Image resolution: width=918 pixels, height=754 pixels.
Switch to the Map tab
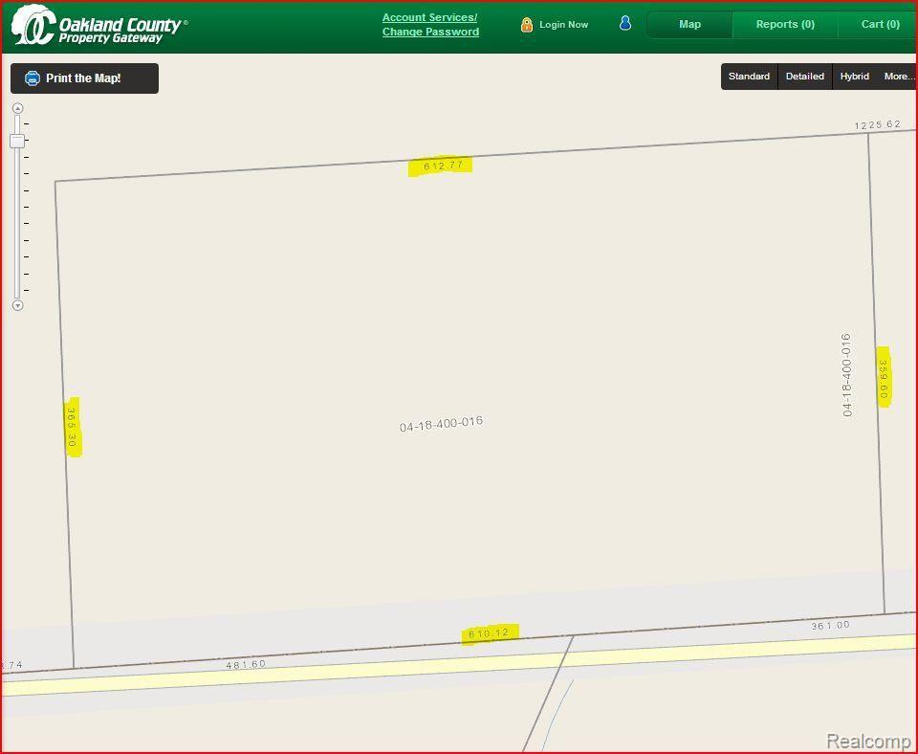click(689, 25)
